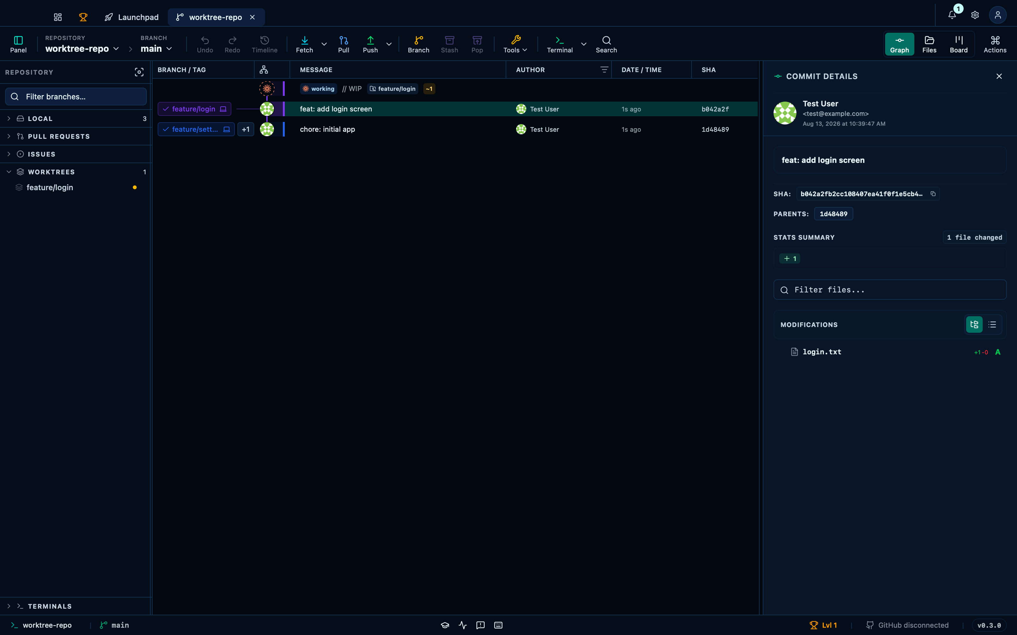Switch to the Board view
This screenshot has width=1017, height=635.
point(959,44)
